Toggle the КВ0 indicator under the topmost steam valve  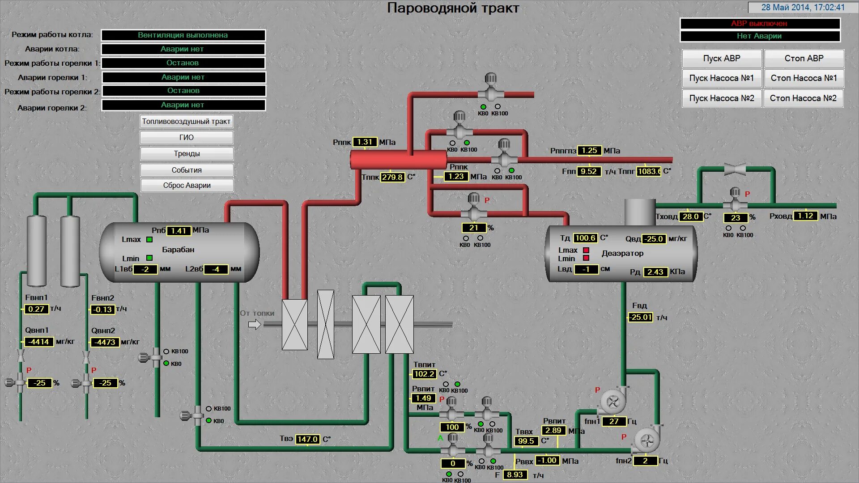(x=484, y=106)
